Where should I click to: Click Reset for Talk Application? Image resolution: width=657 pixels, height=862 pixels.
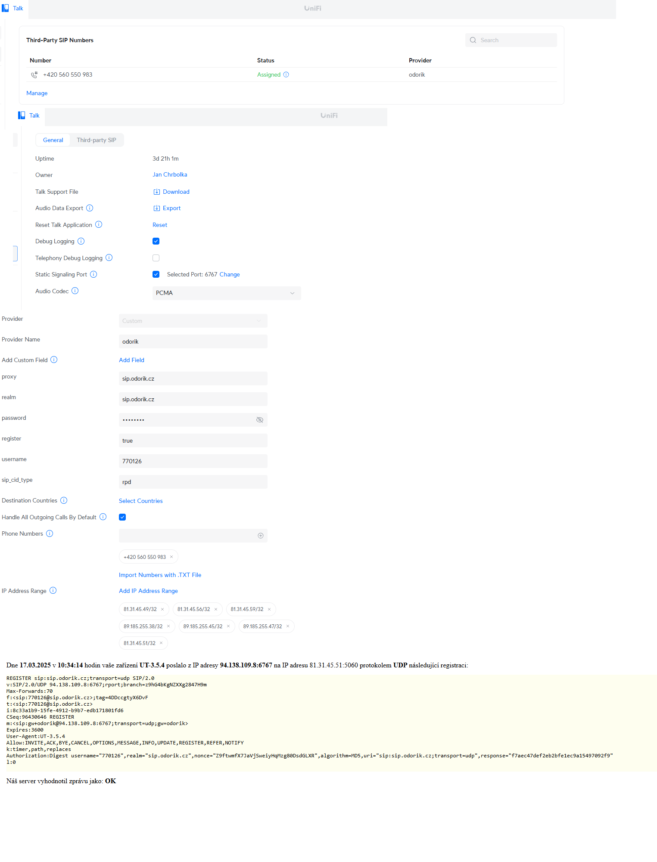(160, 225)
